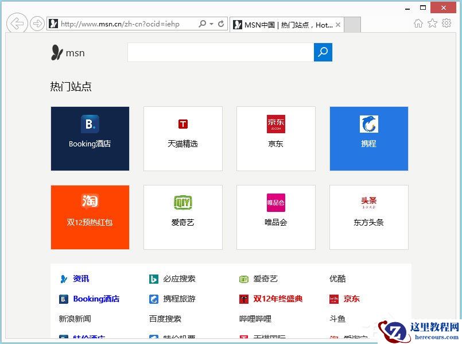Viewport: 462px width, 344px height.
Task: Open Booking酒店 from its blue B tile
Action: [90, 138]
